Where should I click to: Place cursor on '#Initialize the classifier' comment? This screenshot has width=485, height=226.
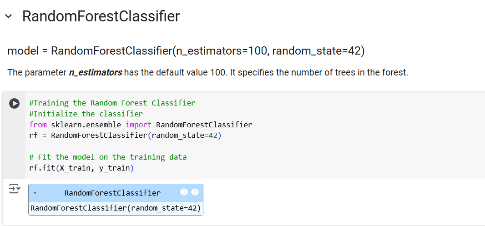pyautogui.click(x=86, y=114)
